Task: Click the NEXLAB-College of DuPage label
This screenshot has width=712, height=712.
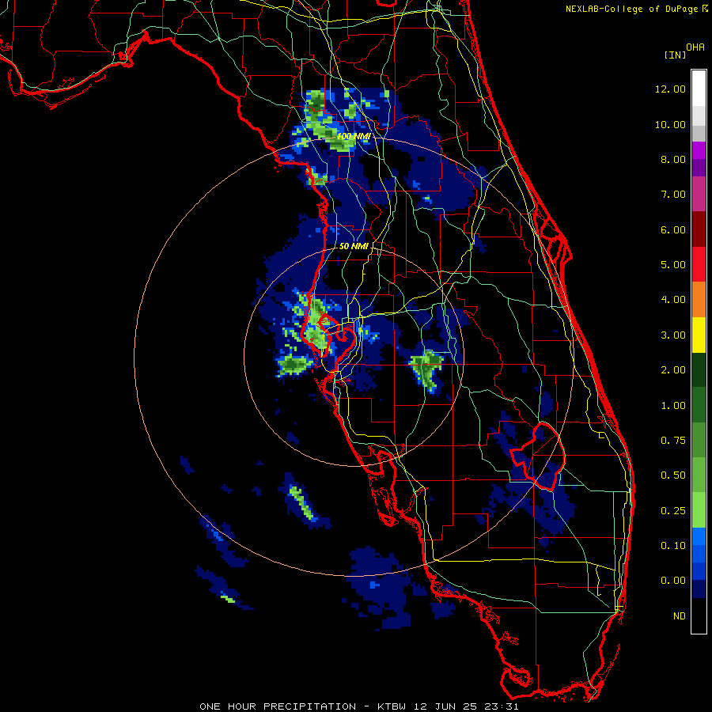Action: tap(631, 9)
